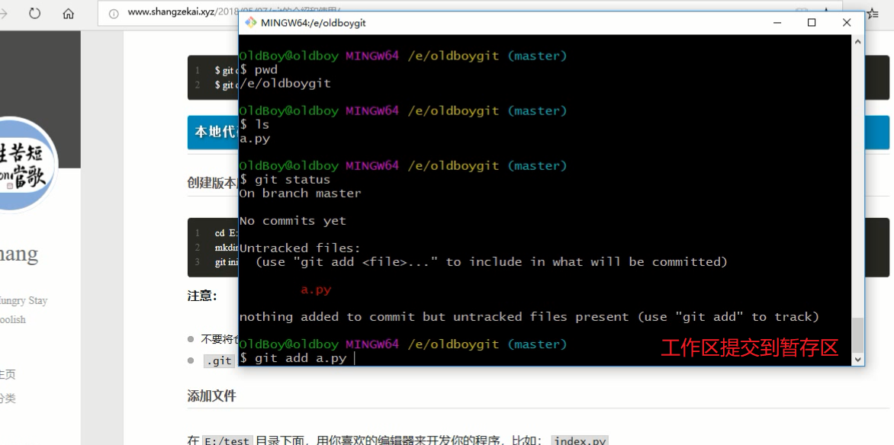Go to the browser home page icon
Viewport: 894px width, 445px height.
point(69,13)
